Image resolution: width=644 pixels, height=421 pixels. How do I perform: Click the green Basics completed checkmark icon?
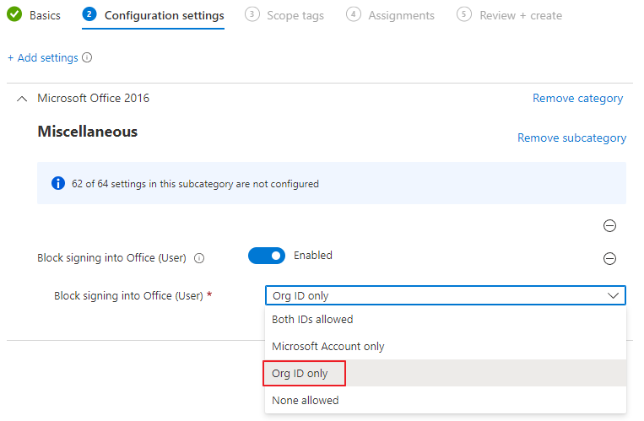coord(15,14)
